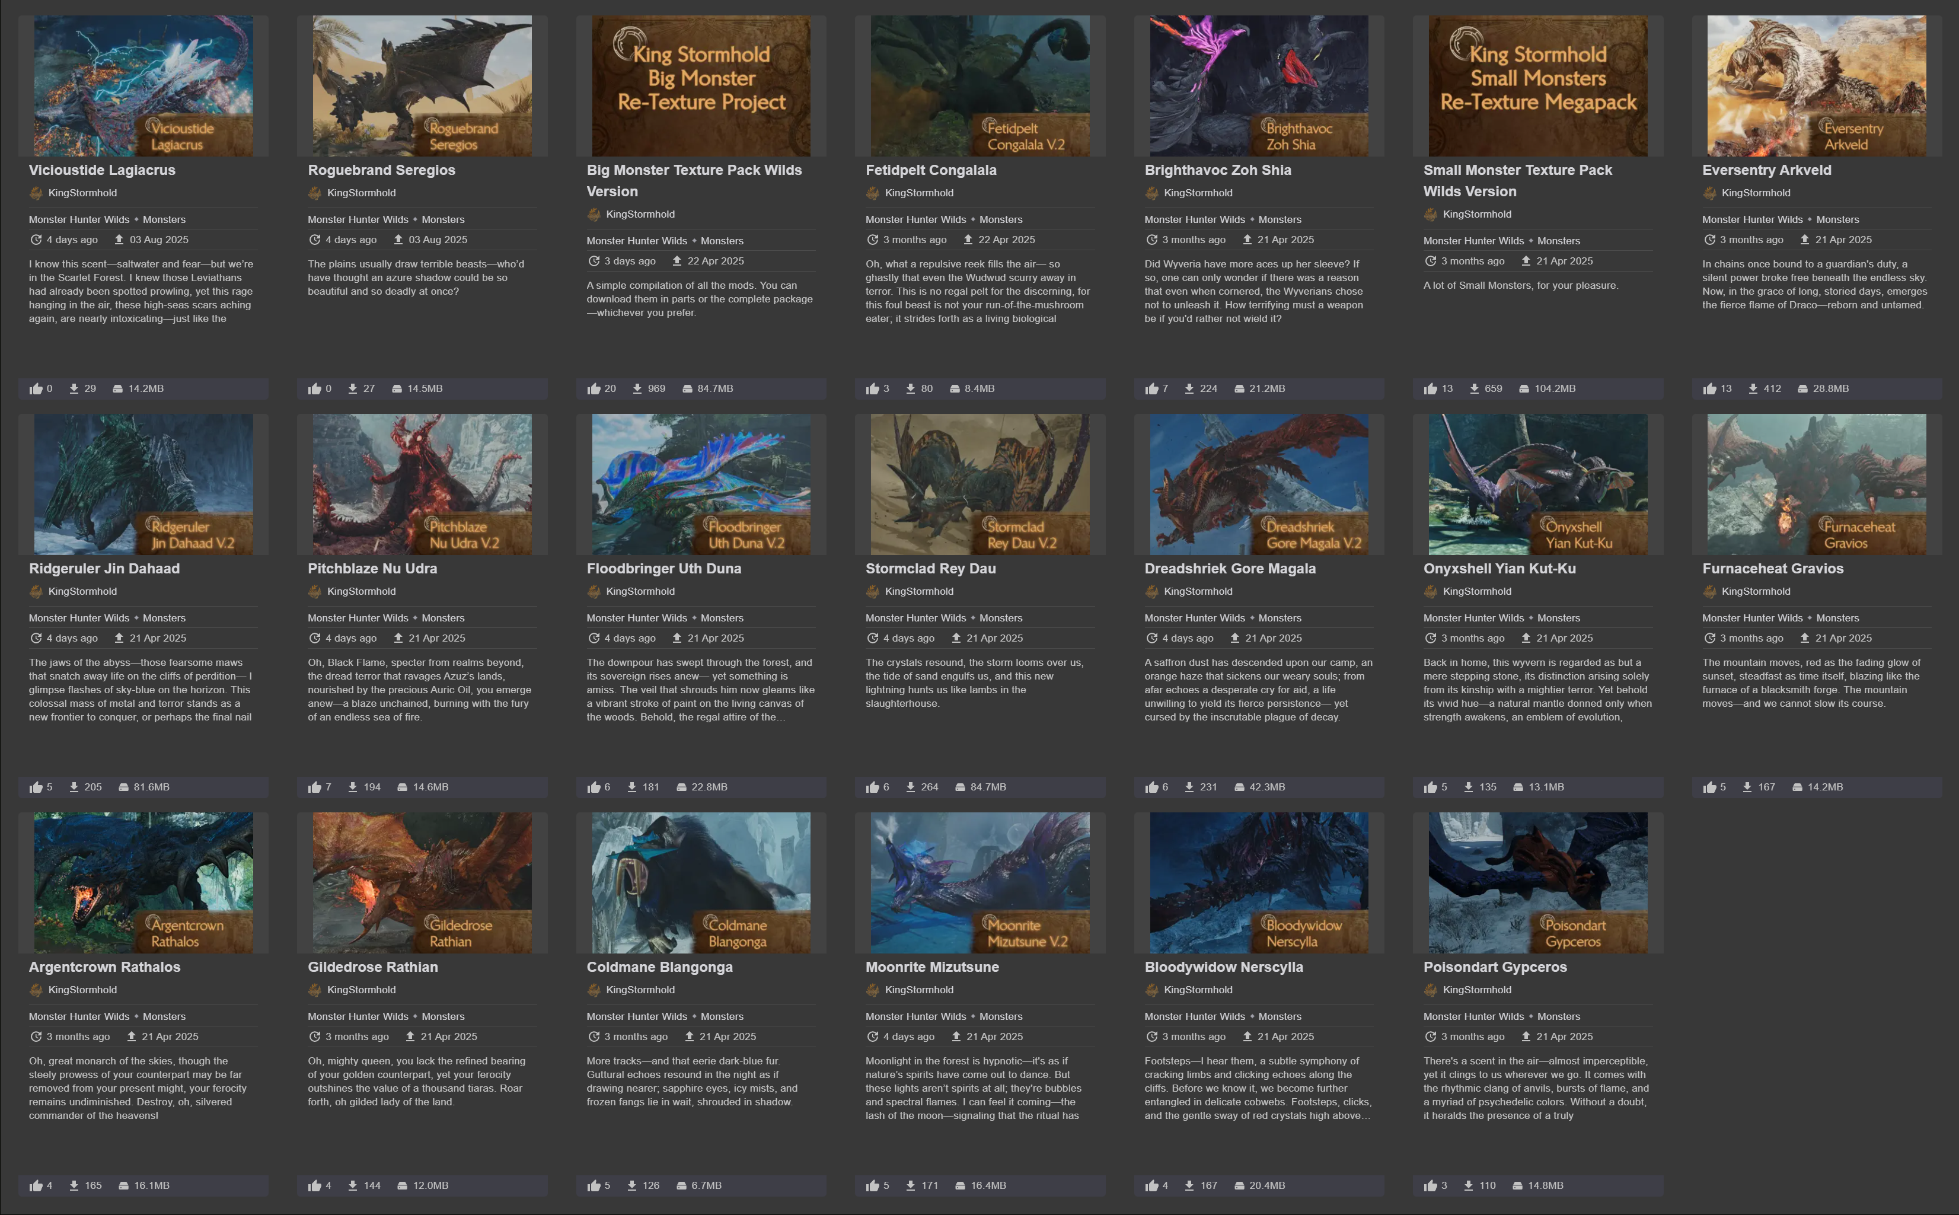Open the Bloodywidow Nerscylla title link
Image resolution: width=1959 pixels, height=1215 pixels.
coord(1224,967)
